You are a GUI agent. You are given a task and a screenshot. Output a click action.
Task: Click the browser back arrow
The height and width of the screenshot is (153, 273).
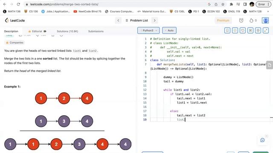coord(5,4)
